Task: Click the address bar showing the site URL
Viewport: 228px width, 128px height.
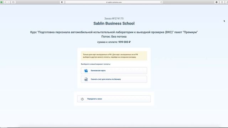Action: pyautogui.click(x=114, y=2)
